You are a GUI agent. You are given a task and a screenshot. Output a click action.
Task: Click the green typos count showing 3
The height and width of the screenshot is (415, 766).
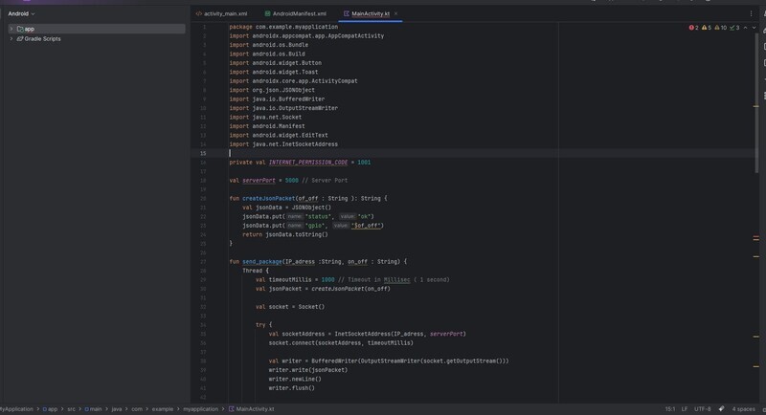734,28
